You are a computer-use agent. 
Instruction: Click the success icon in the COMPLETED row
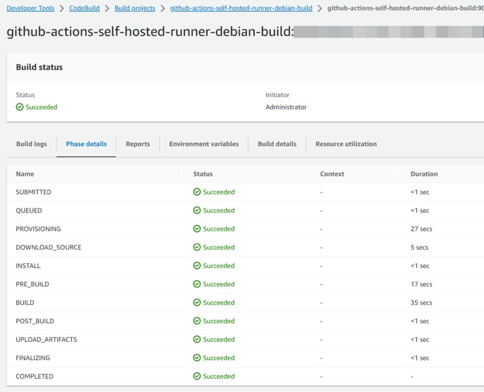click(x=197, y=376)
